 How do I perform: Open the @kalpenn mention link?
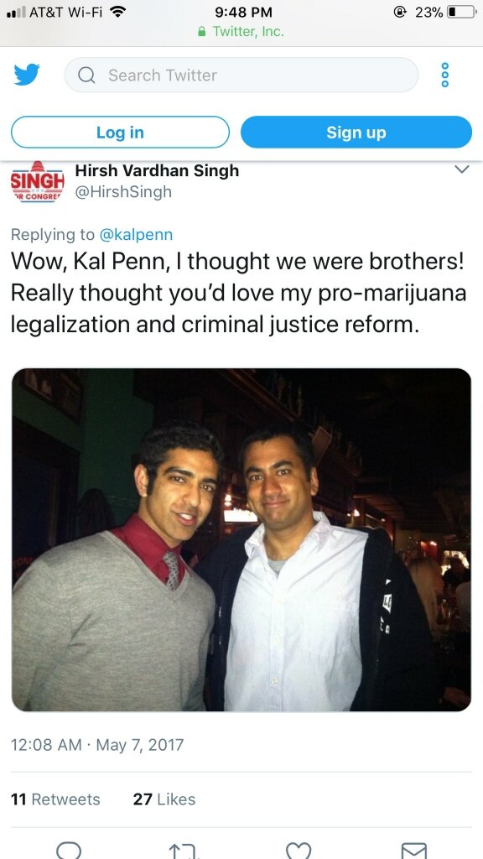[x=136, y=235]
